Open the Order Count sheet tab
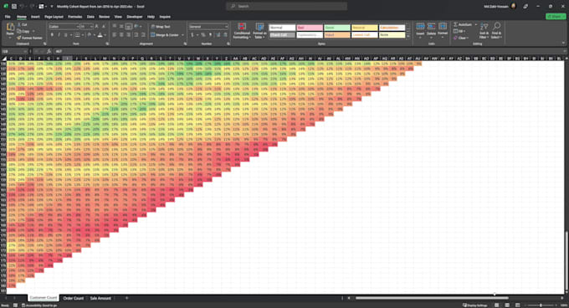569x308 pixels. click(x=74, y=298)
